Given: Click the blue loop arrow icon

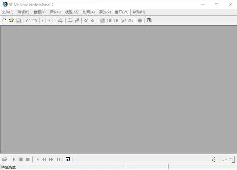Looking at the screenshot, I should click(68, 159).
